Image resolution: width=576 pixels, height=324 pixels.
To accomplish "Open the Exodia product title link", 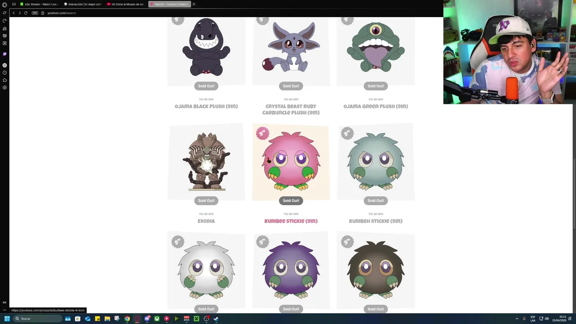I will pyautogui.click(x=206, y=221).
